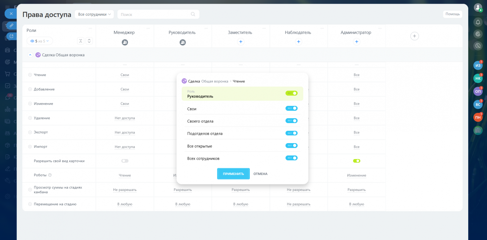The width and height of the screenshot is (487, 240).
Task: Disable custom card view for Администратор
Action: (357, 161)
